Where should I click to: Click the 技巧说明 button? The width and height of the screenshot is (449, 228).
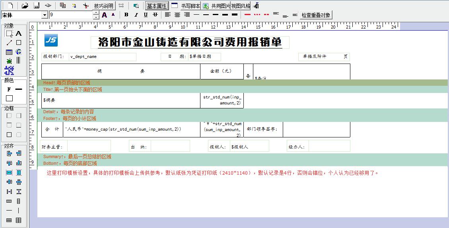pyautogui.click(x=104, y=6)
